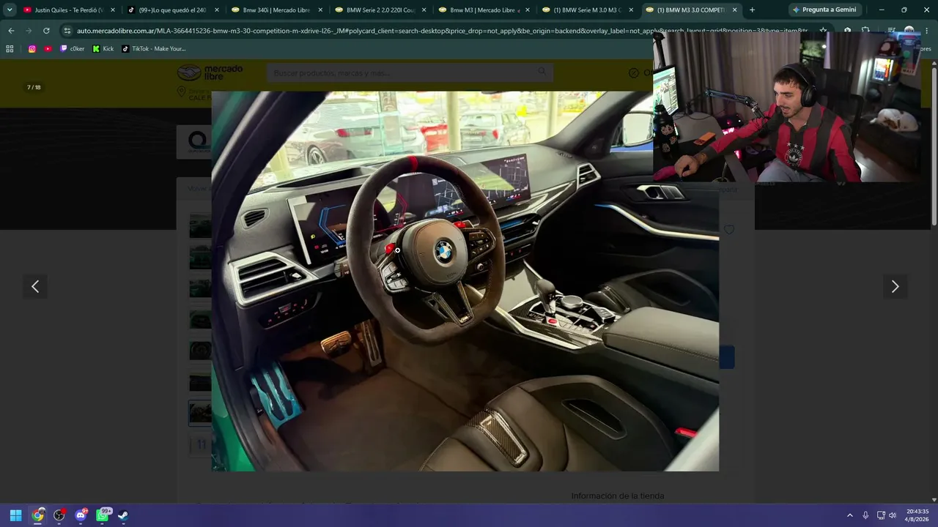Click the microphone icon in system tray

(865, 515)
